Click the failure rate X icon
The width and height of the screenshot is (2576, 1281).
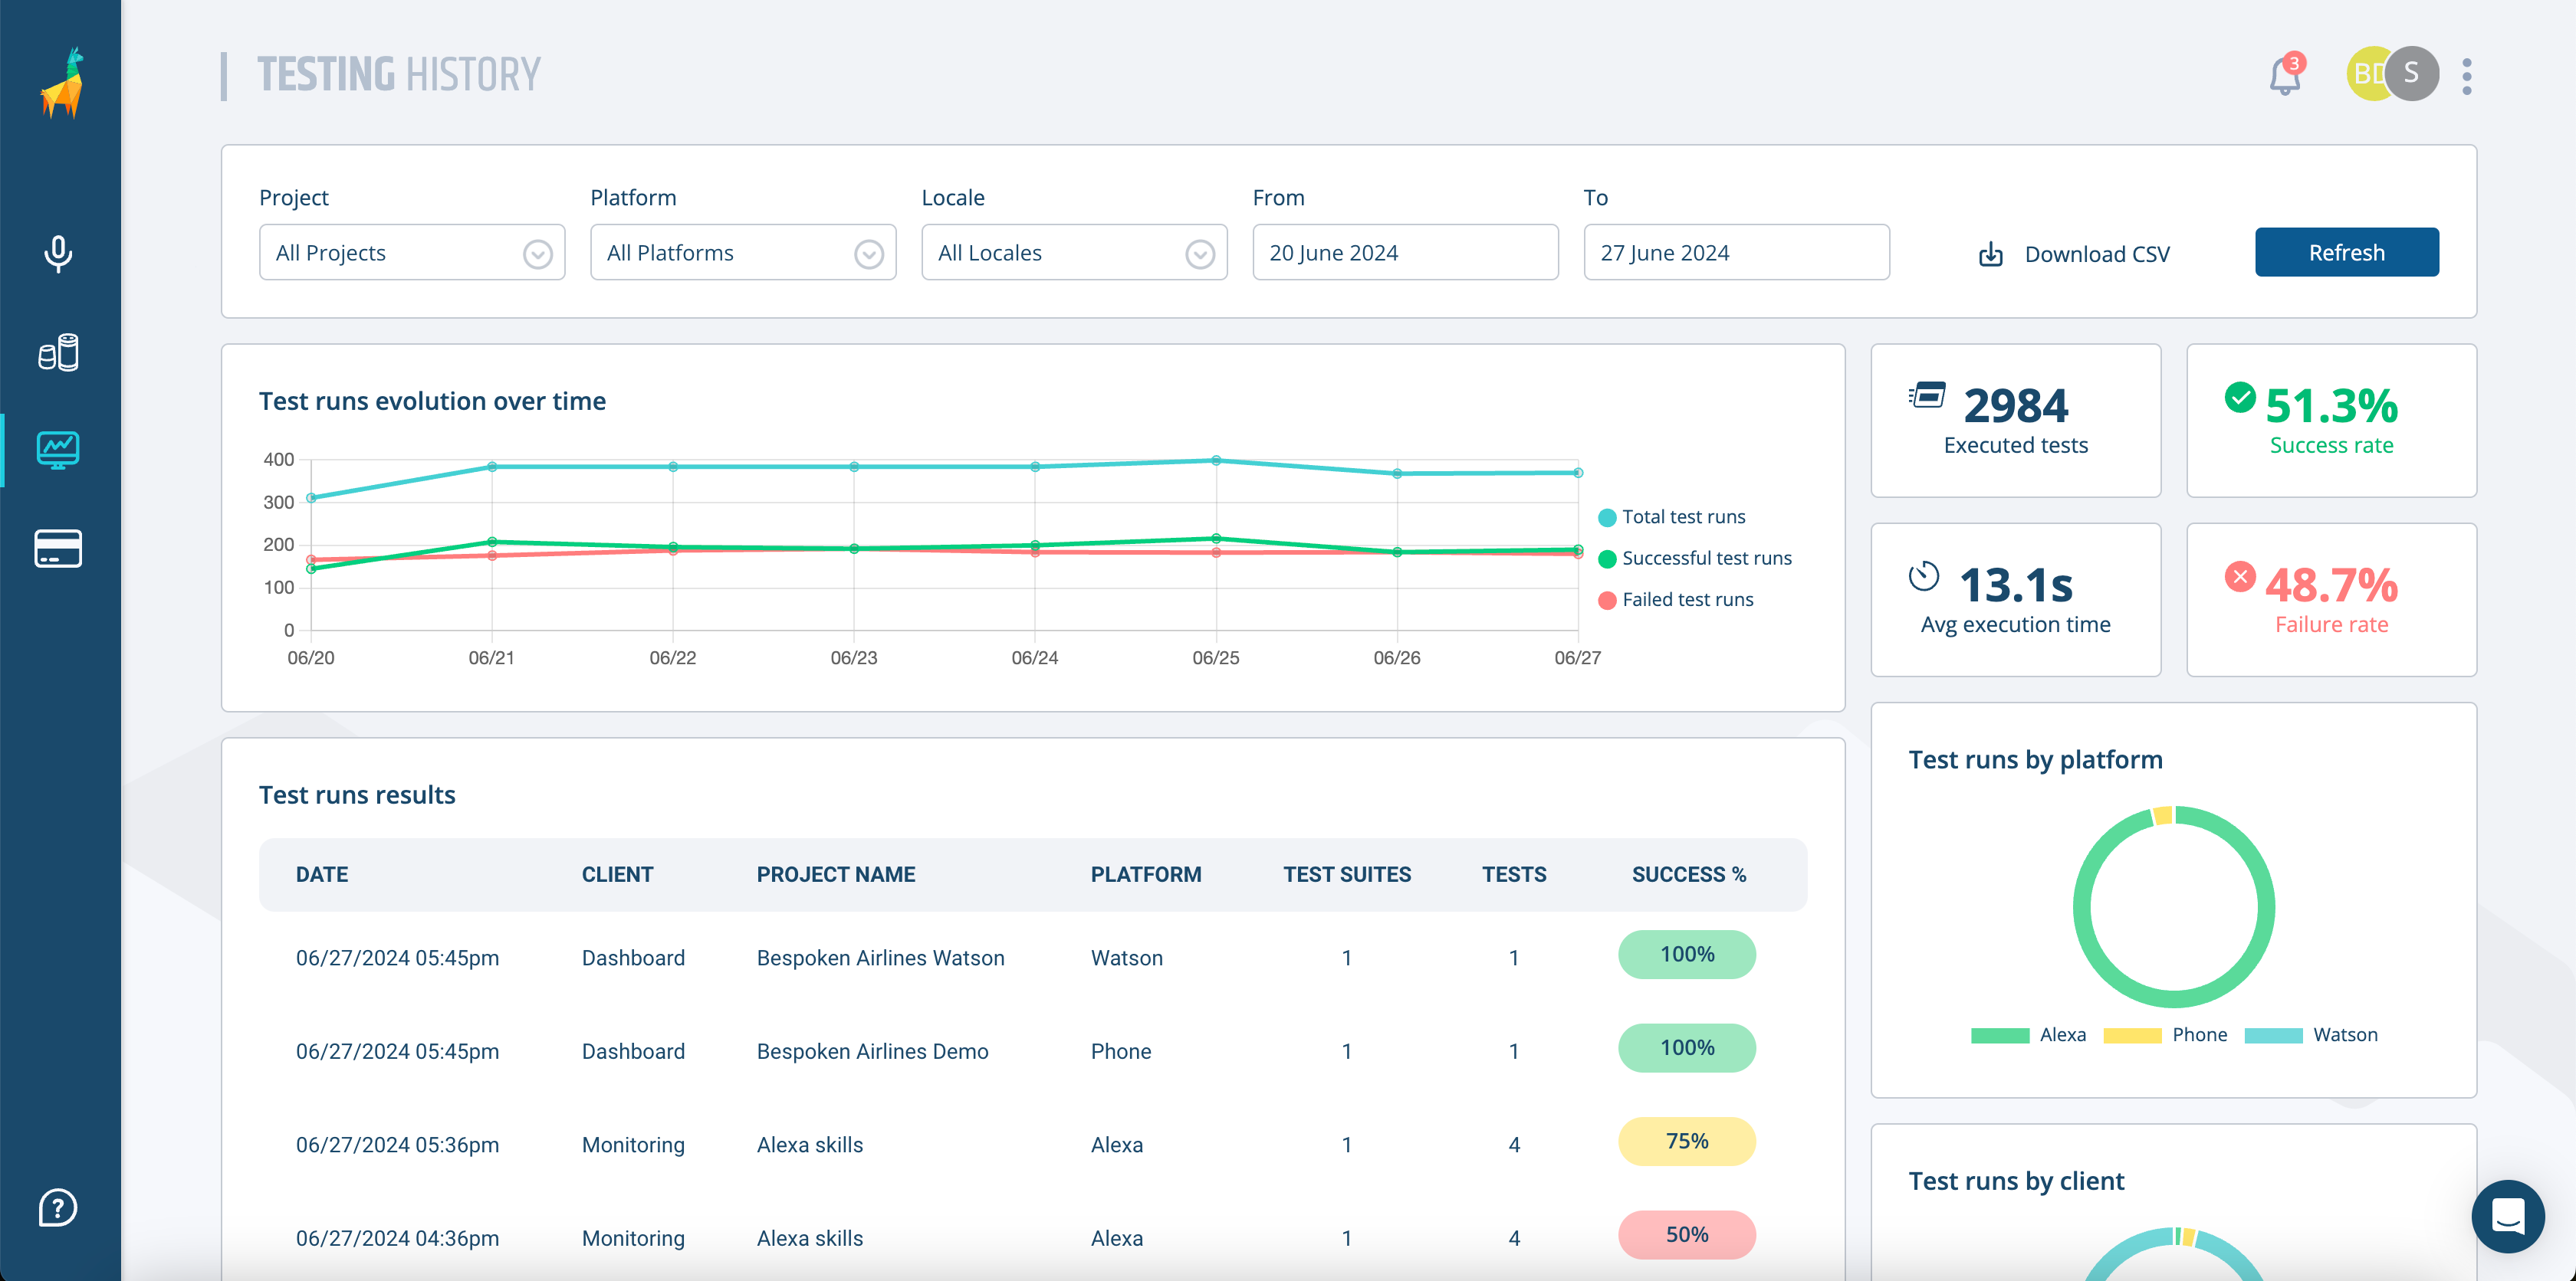(2240, 577)
